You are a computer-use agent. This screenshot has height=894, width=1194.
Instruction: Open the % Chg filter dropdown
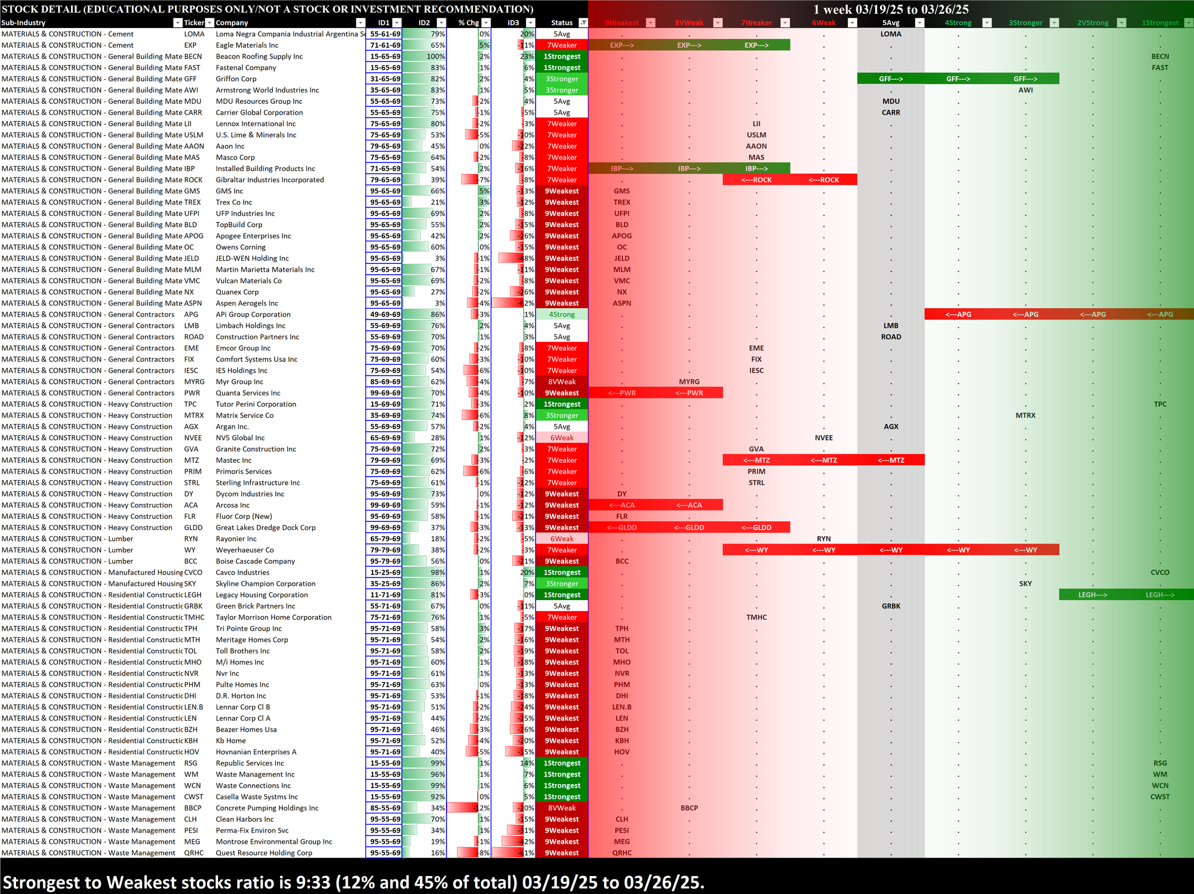click(485, 23)
